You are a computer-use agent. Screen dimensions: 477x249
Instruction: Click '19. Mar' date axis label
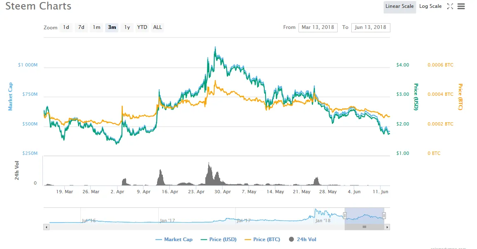tap(64, 192)
